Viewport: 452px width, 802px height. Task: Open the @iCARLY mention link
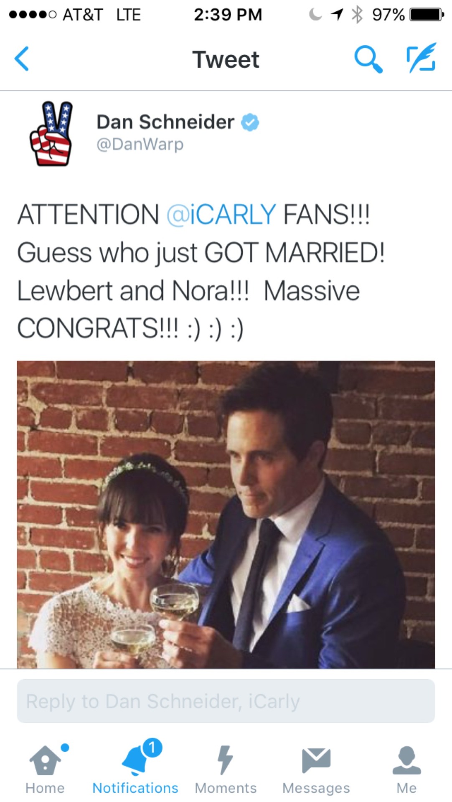(x=221, y=215)
